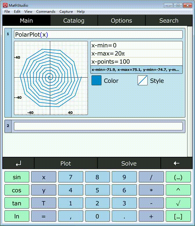Viewport: 195px width, 226px height.
Task: Tap the number 8 key
Action: [x=98, y=177]
